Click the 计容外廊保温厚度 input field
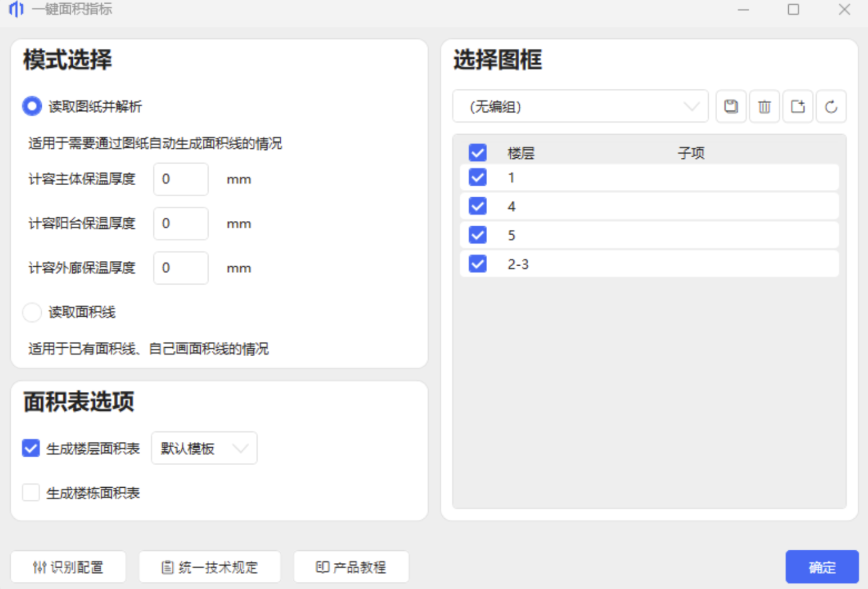Screen dimensions: 868x589 click(x=181, y=268)
